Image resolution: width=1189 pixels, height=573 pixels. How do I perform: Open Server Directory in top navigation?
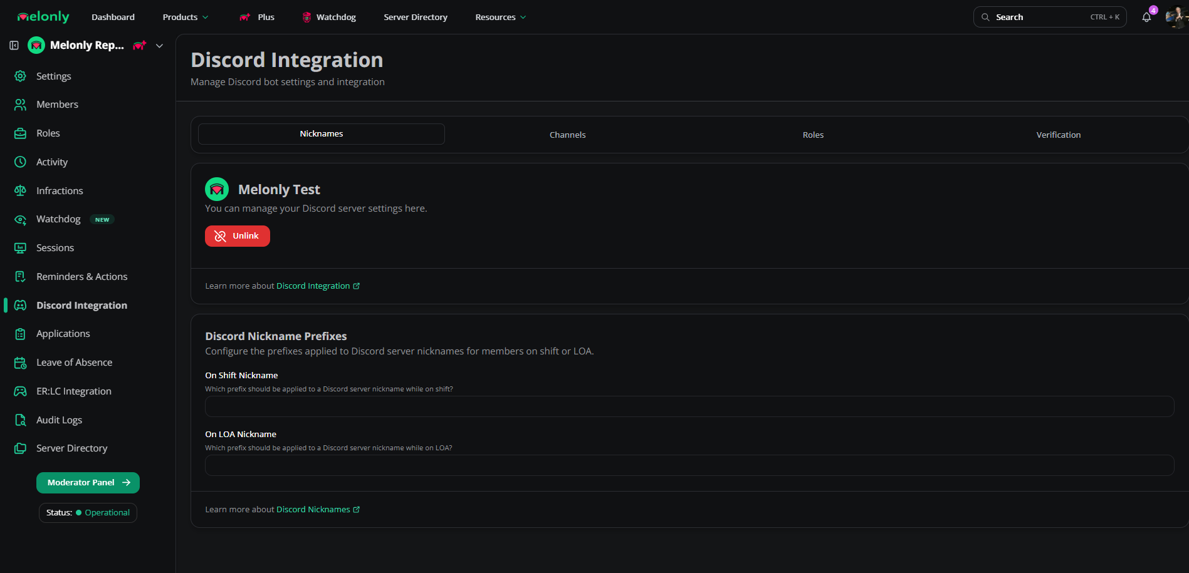416,17
